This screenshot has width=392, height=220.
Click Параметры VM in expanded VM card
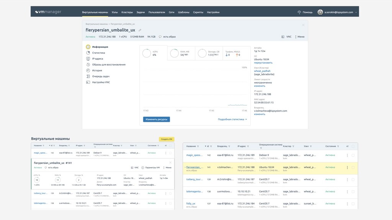[150, 167]
